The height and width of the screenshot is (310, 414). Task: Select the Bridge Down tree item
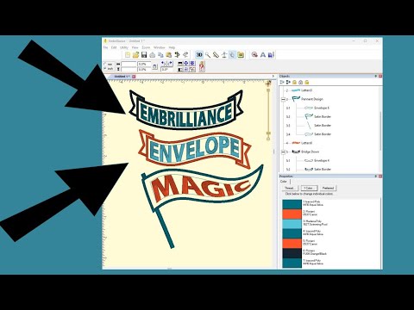310,152
